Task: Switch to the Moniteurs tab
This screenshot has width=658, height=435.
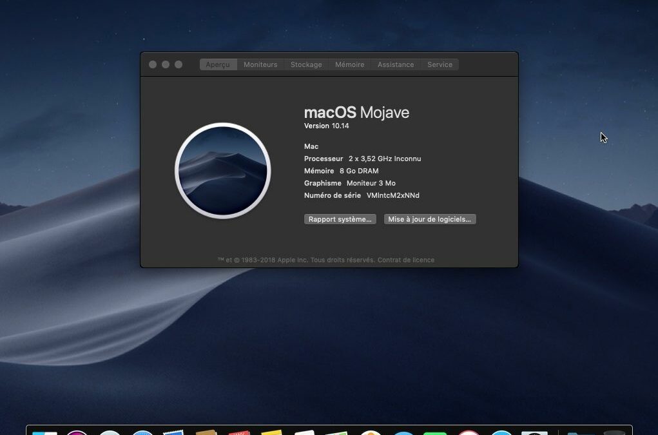Action: pos(260,64)
